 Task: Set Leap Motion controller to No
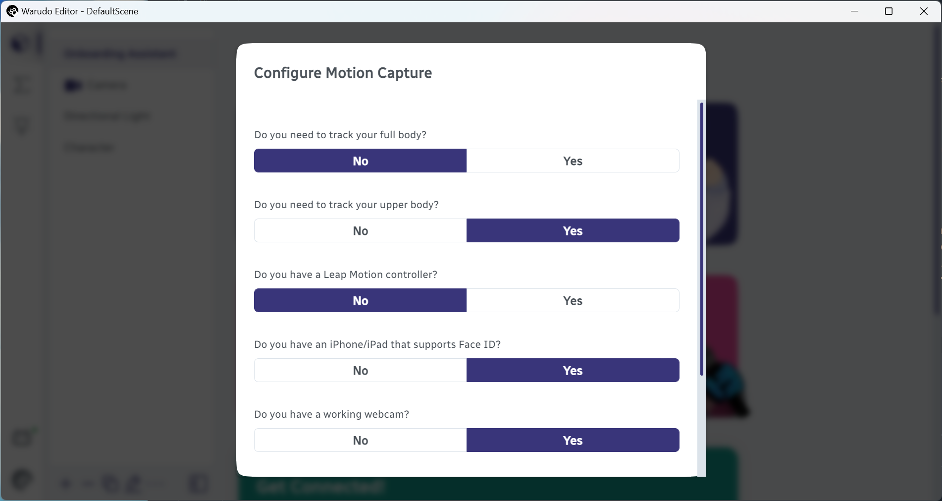pos(360,300)
